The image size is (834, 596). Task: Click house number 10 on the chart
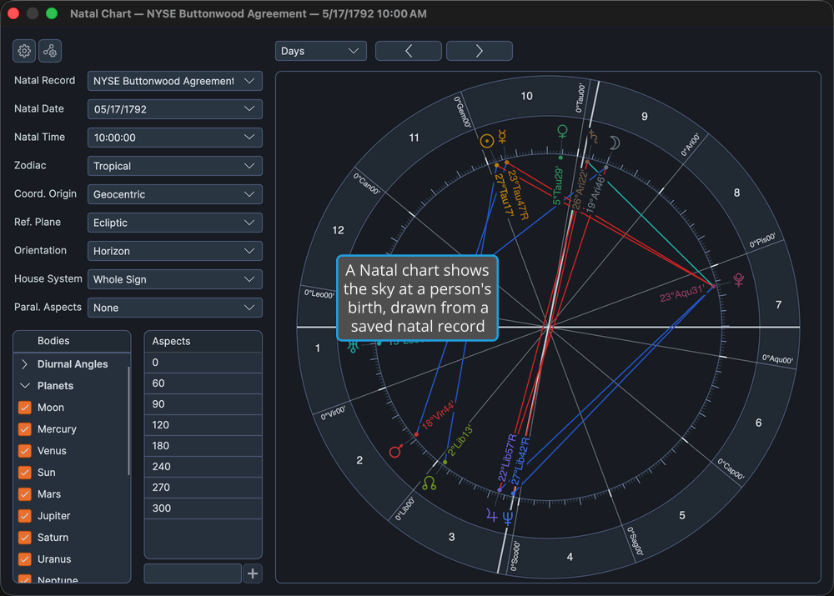[x=526, y=96]
